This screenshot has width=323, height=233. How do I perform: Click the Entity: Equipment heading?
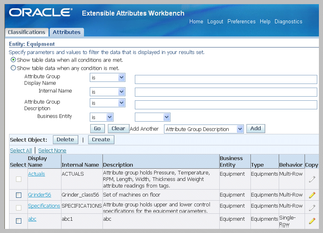click(32, 44)
